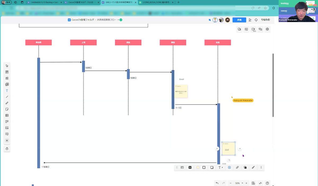Select the Text tool in left toolbar
Image resolution: width=318 pixels, height=186 pixels.
tap(7, 91)
